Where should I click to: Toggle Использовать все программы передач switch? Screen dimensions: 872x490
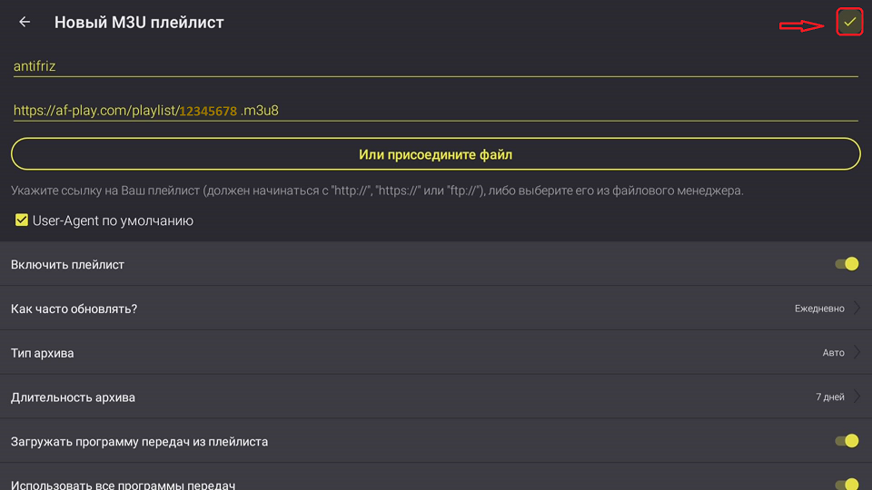pos(847,485)
